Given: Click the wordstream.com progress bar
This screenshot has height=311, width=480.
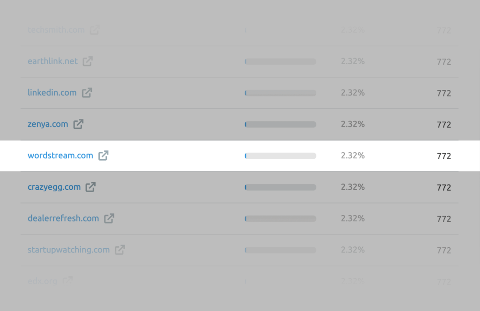Looking at the screenshot, I should (280, 156).
